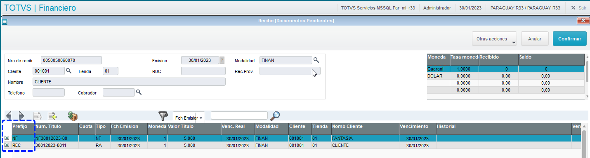The image size is (590, 158).
Task: Select the Guarani currency row
Action: [x=505, y=69]
